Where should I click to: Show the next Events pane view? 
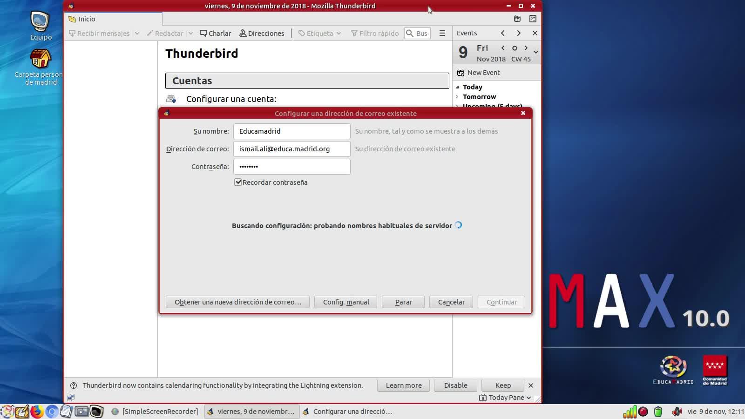519,33
